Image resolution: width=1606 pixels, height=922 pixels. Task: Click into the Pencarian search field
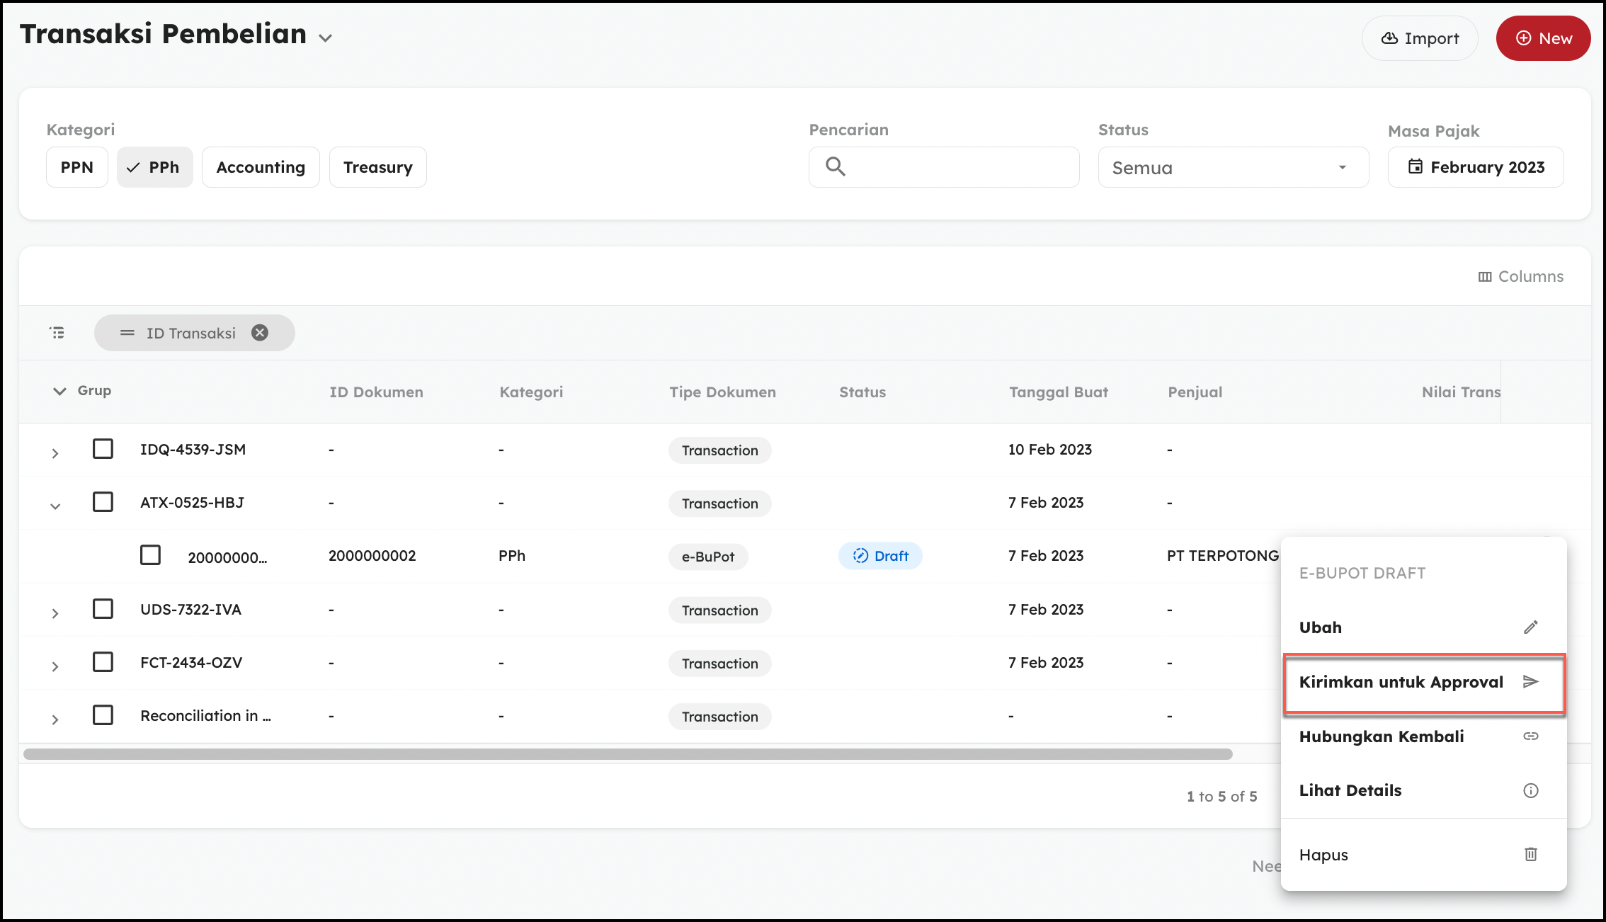tap(956, 168)
